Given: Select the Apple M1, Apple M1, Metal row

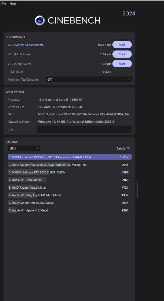Looking at the screenshot, I should [70, 210].
